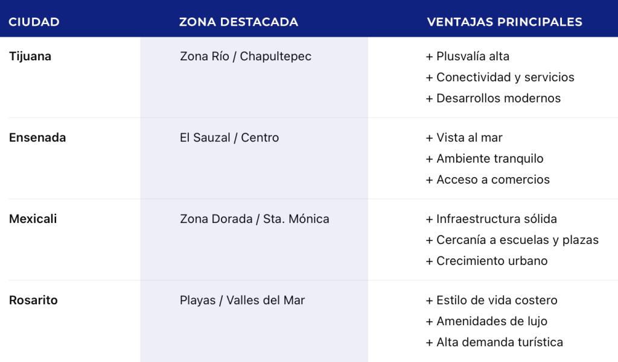Select the Ambiente tranquilo line
Screen dimensions: 618x362
[x=485, y=159]
